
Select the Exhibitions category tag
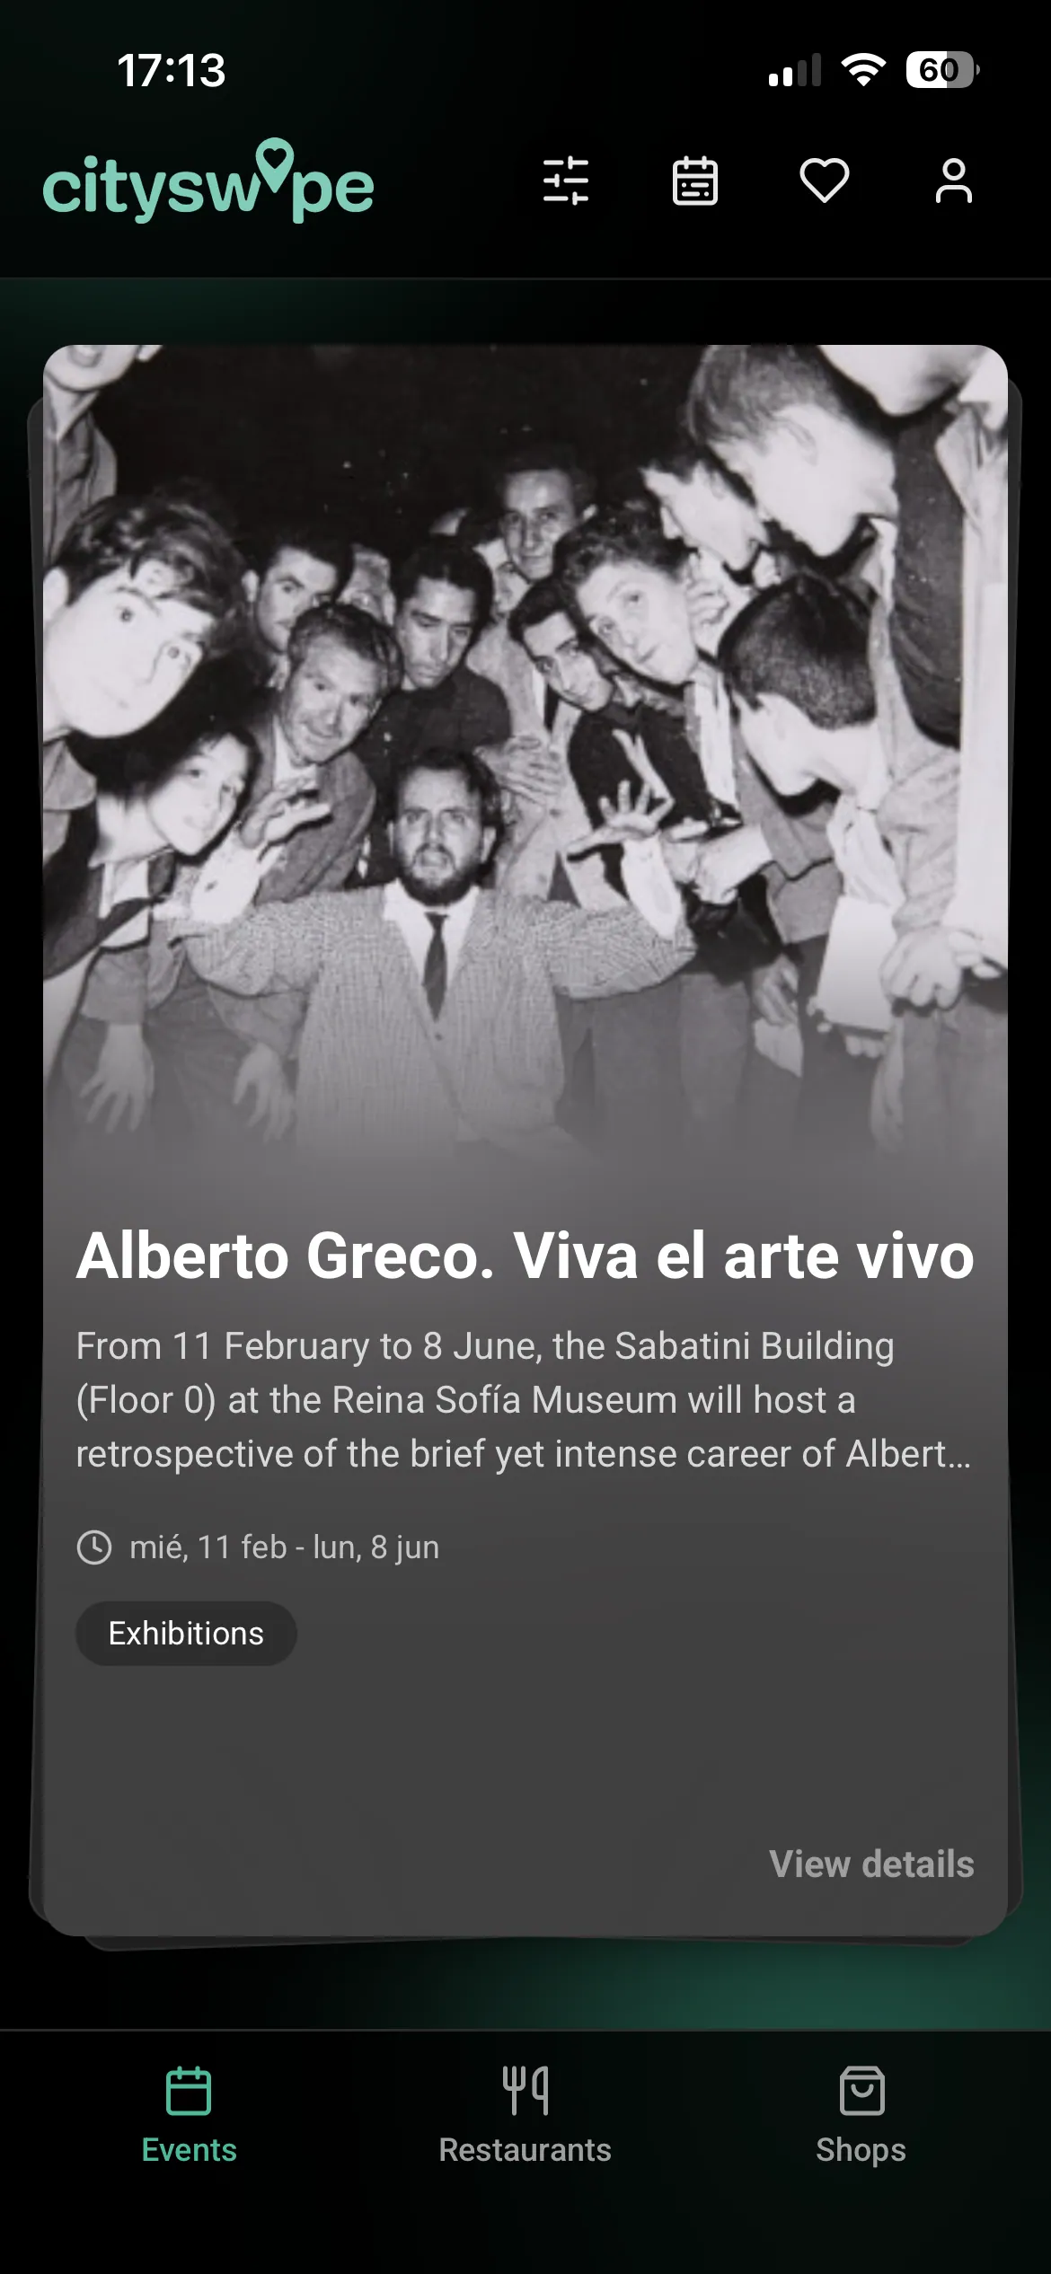(x=186, y=1633)
